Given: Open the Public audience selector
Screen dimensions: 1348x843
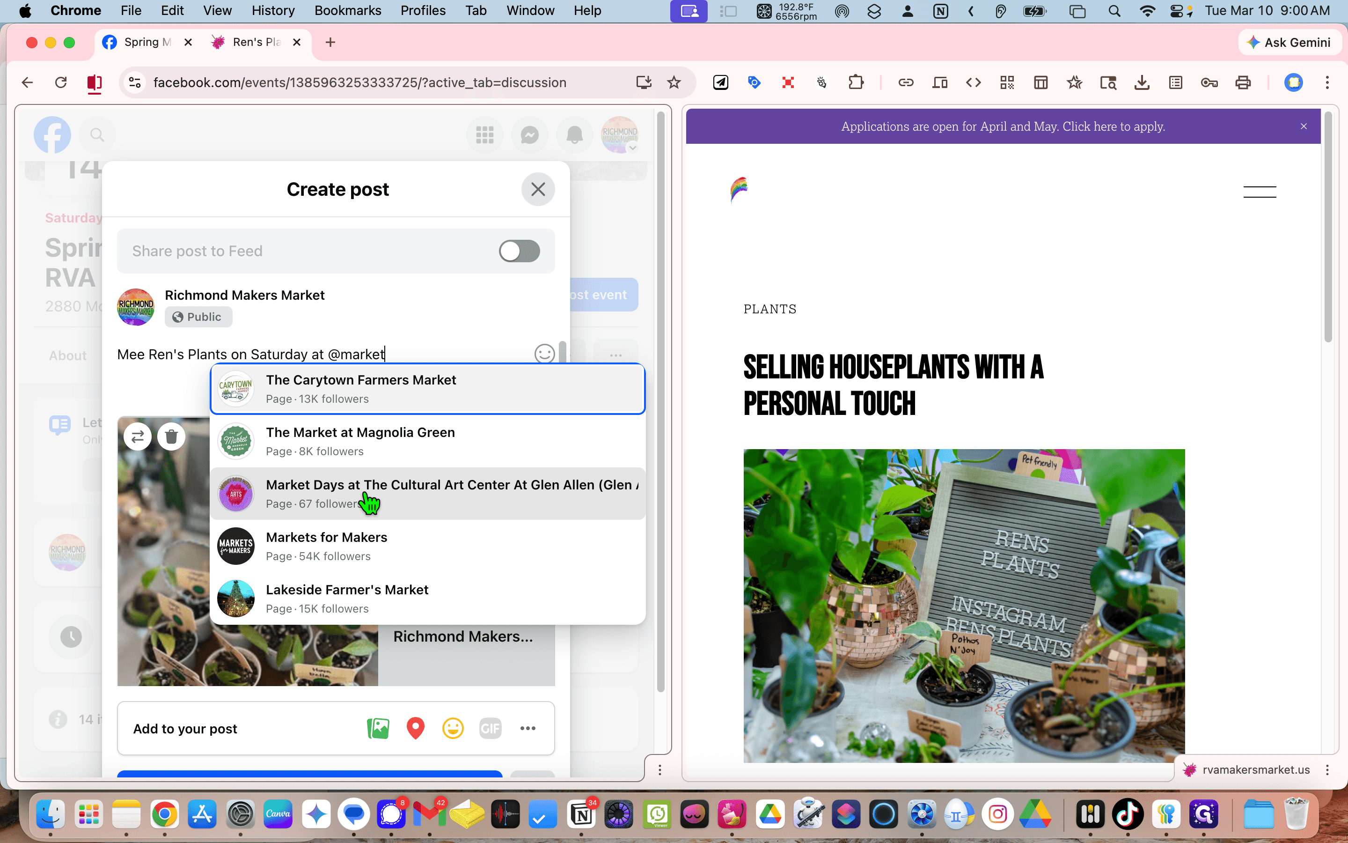Looking at the screenshot, I should (198, 317).
